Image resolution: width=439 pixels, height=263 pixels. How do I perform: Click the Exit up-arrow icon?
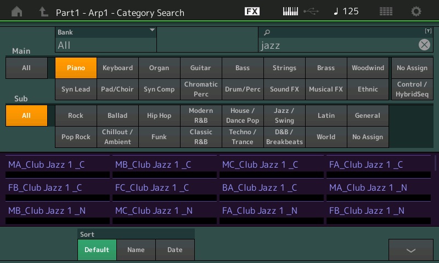tap(43, 12)
